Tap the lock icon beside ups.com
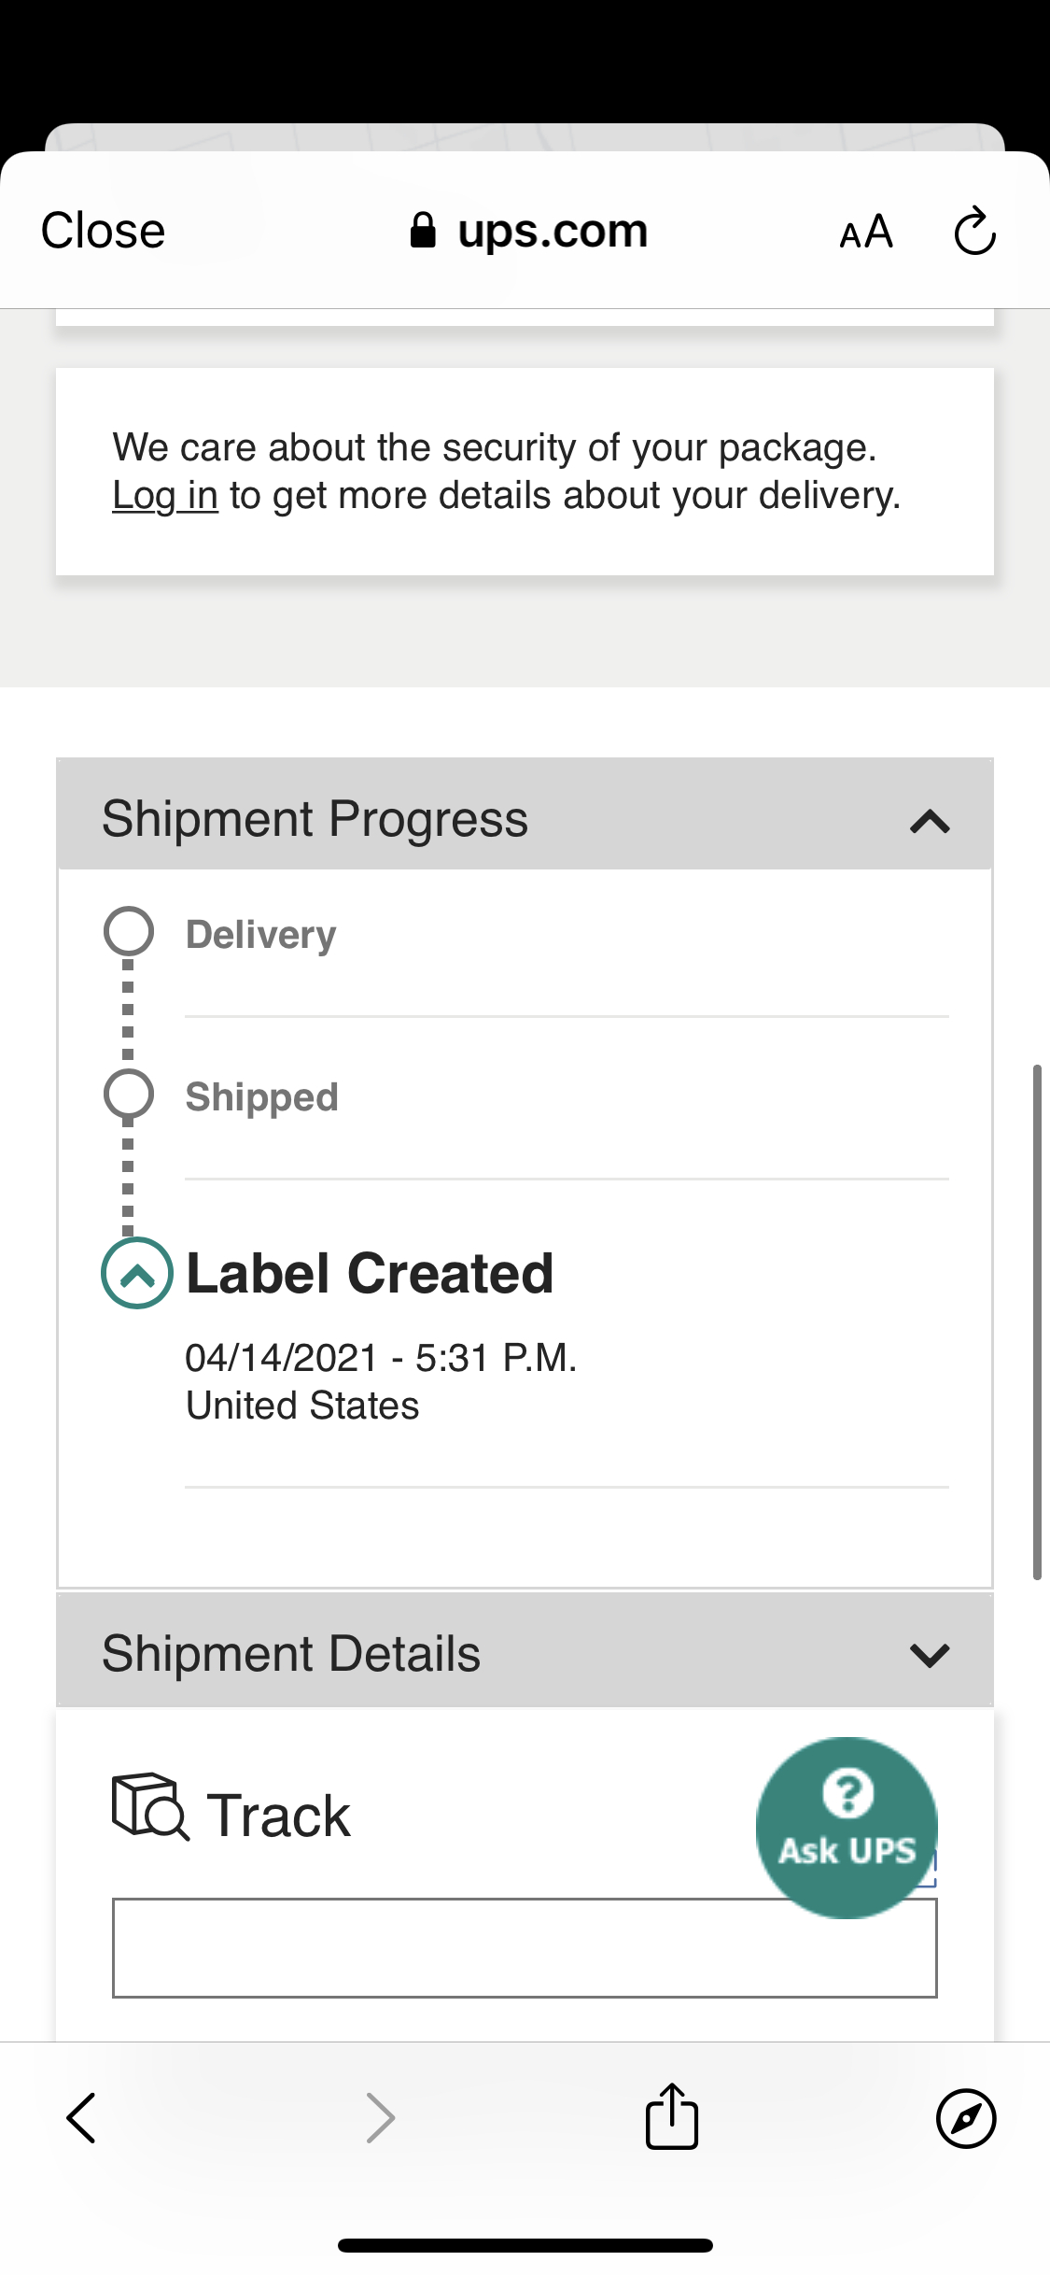1050x2275 pixels. (423, 231)
